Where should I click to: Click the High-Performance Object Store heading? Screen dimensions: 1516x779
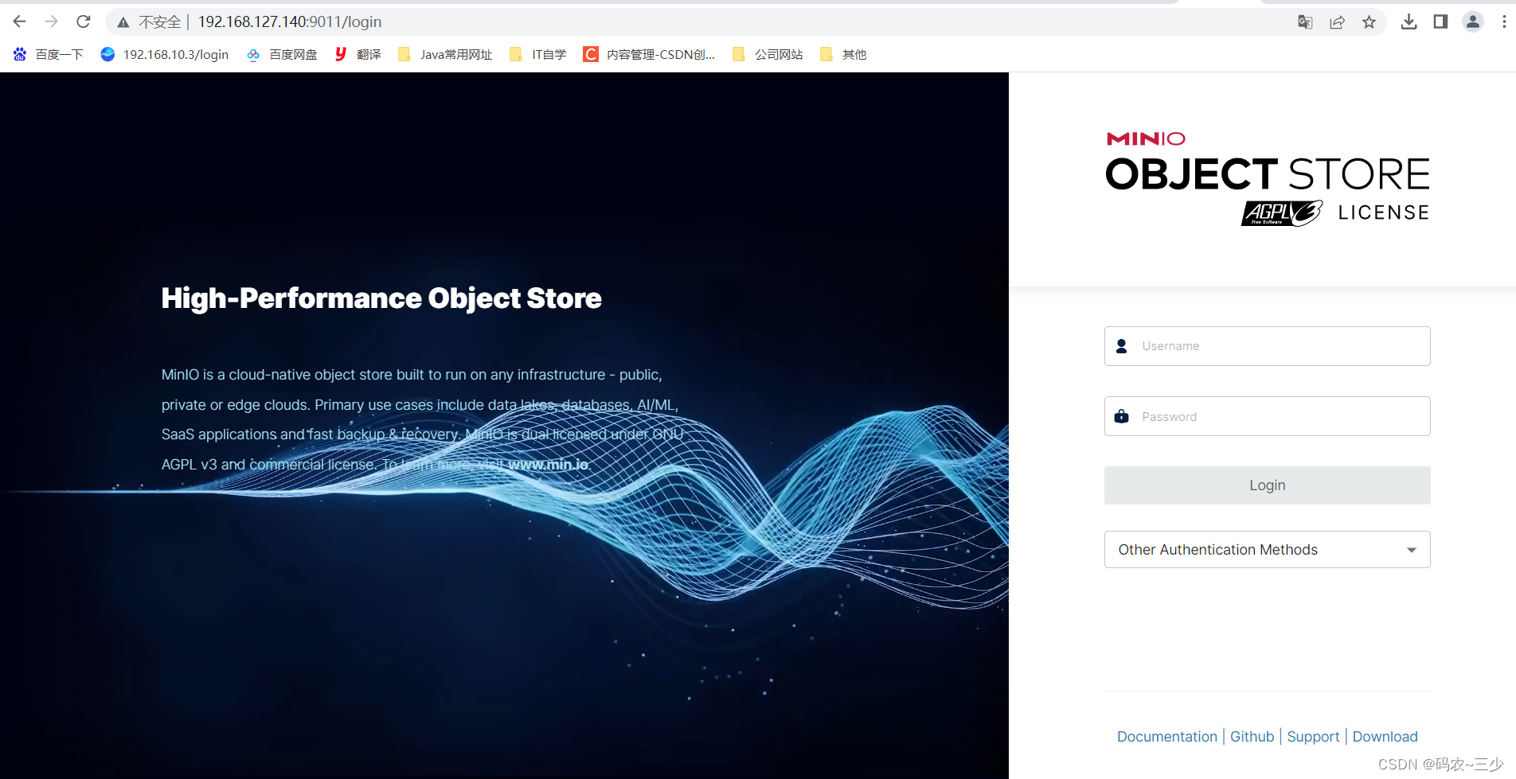381,298
